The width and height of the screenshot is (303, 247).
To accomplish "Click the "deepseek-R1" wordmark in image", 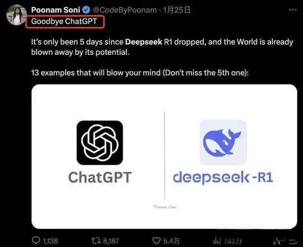I will pos(223,177).
